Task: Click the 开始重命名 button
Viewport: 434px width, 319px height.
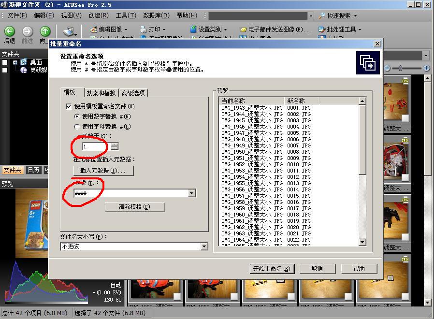Action: [272, 269]
